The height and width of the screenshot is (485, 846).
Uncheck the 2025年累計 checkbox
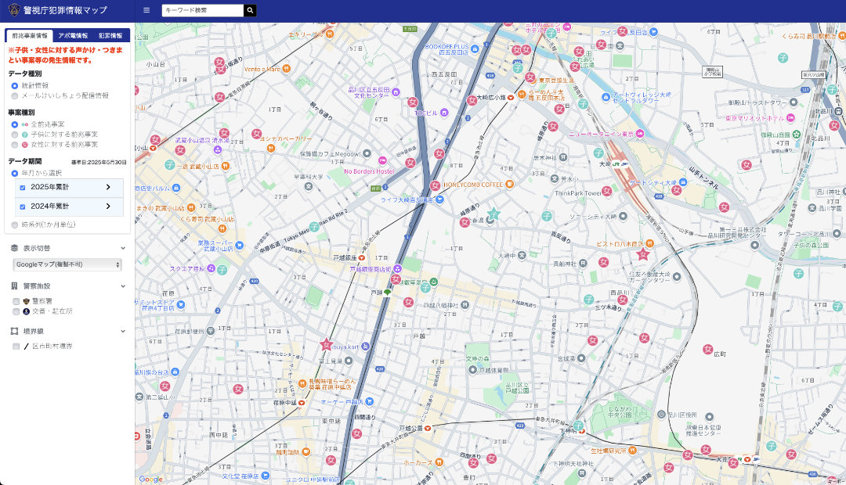tap(23, 188)
